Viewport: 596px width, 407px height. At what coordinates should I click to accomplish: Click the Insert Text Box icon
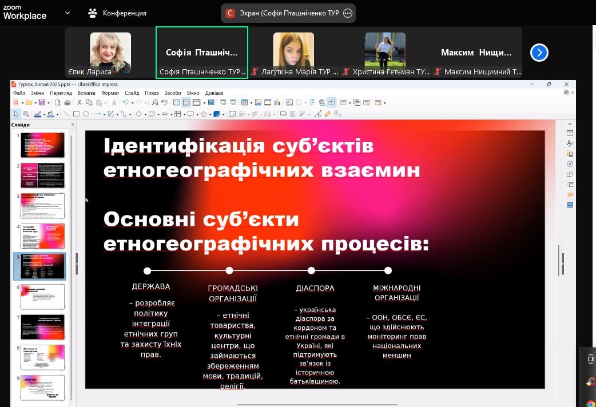point(289,103)
